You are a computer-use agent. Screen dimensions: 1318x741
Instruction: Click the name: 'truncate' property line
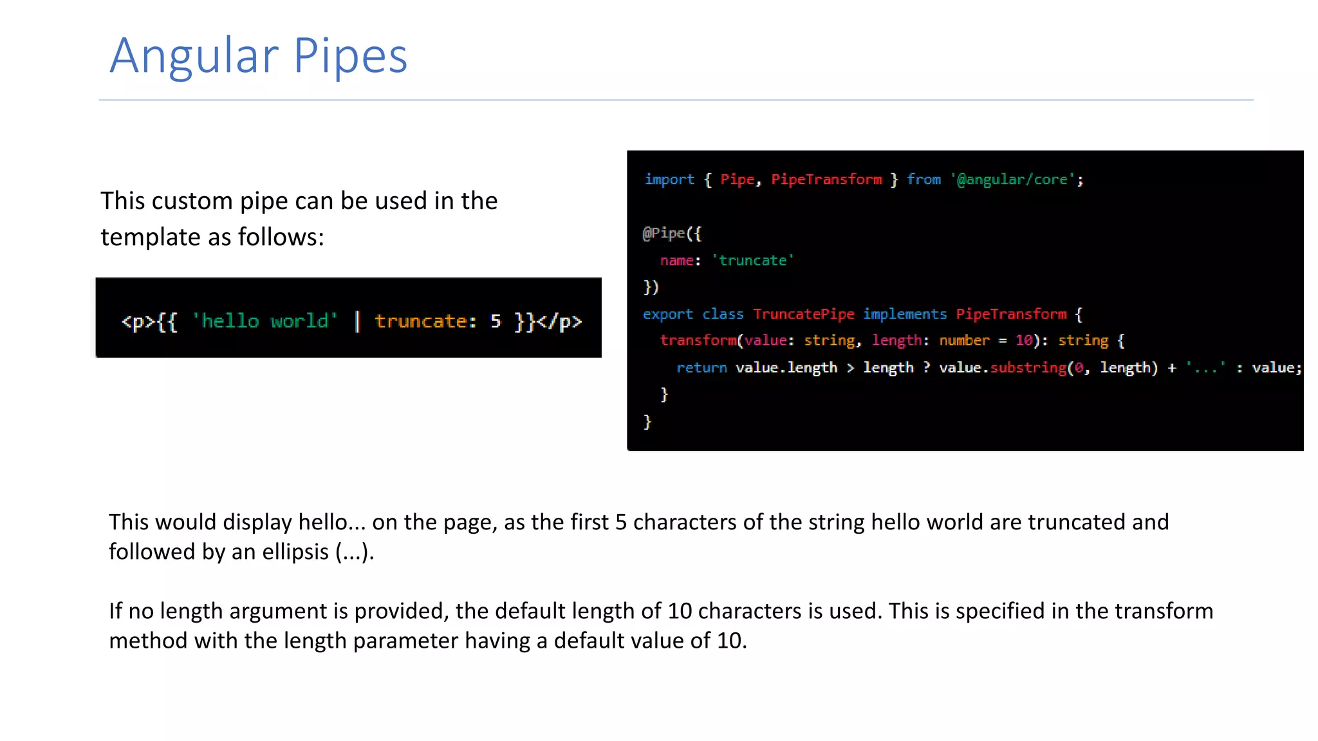[x=727, y=261]
